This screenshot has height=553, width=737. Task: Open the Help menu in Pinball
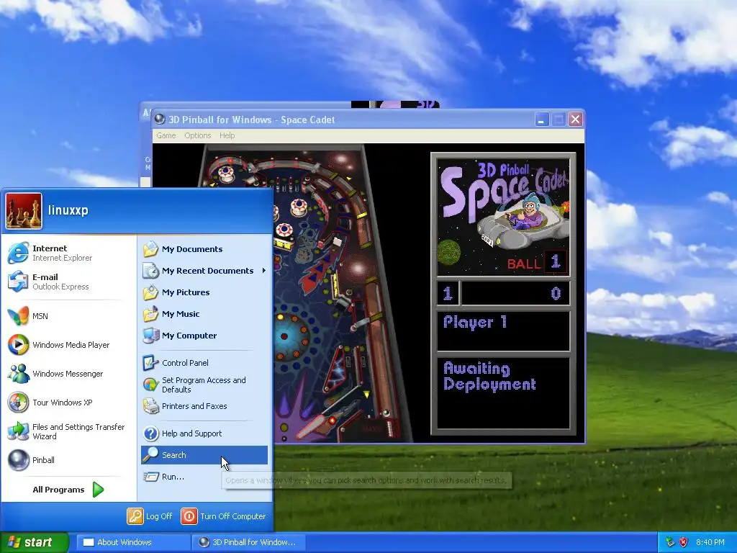click(227, 135)
